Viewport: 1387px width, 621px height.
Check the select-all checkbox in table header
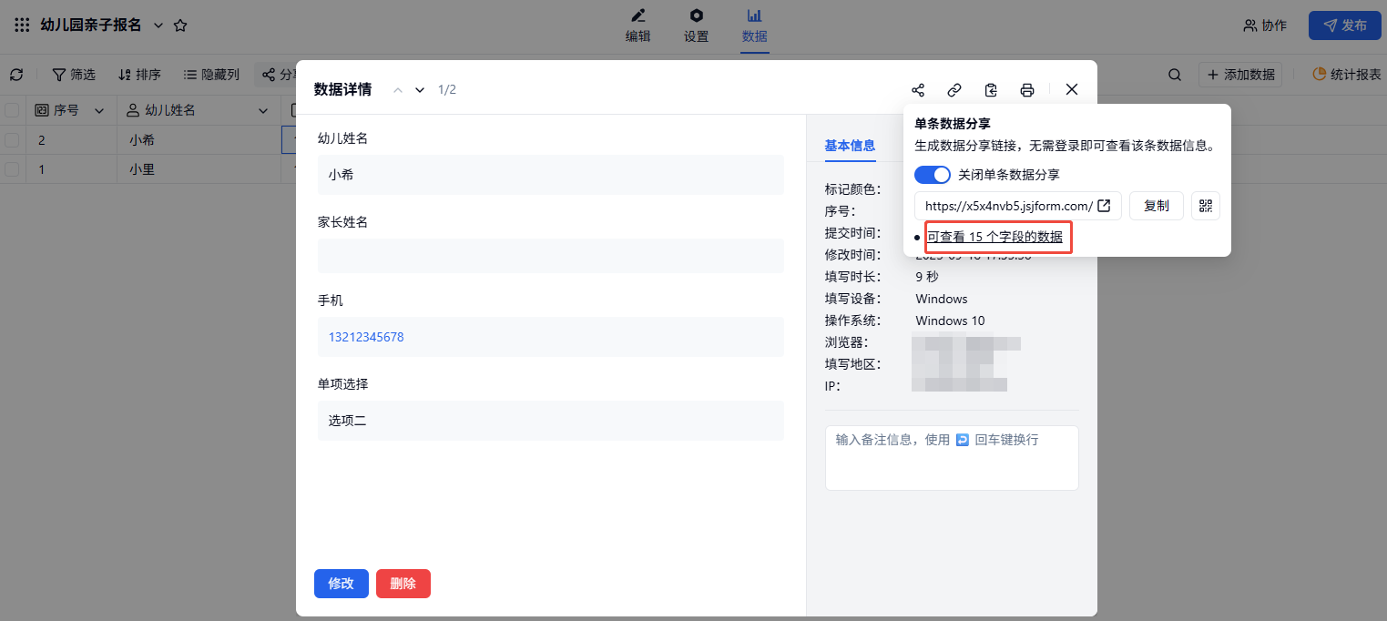12,110
